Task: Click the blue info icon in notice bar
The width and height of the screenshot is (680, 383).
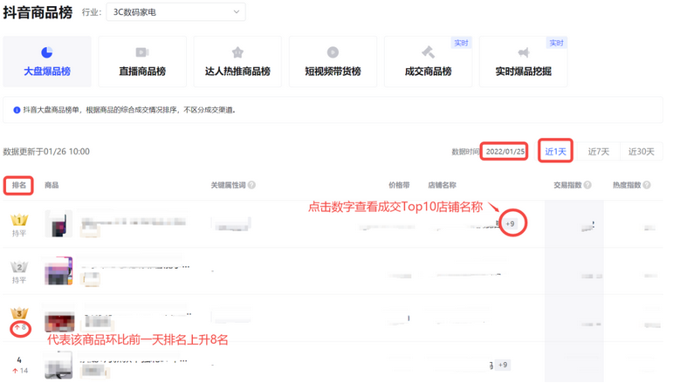Action: pos(17,110)
